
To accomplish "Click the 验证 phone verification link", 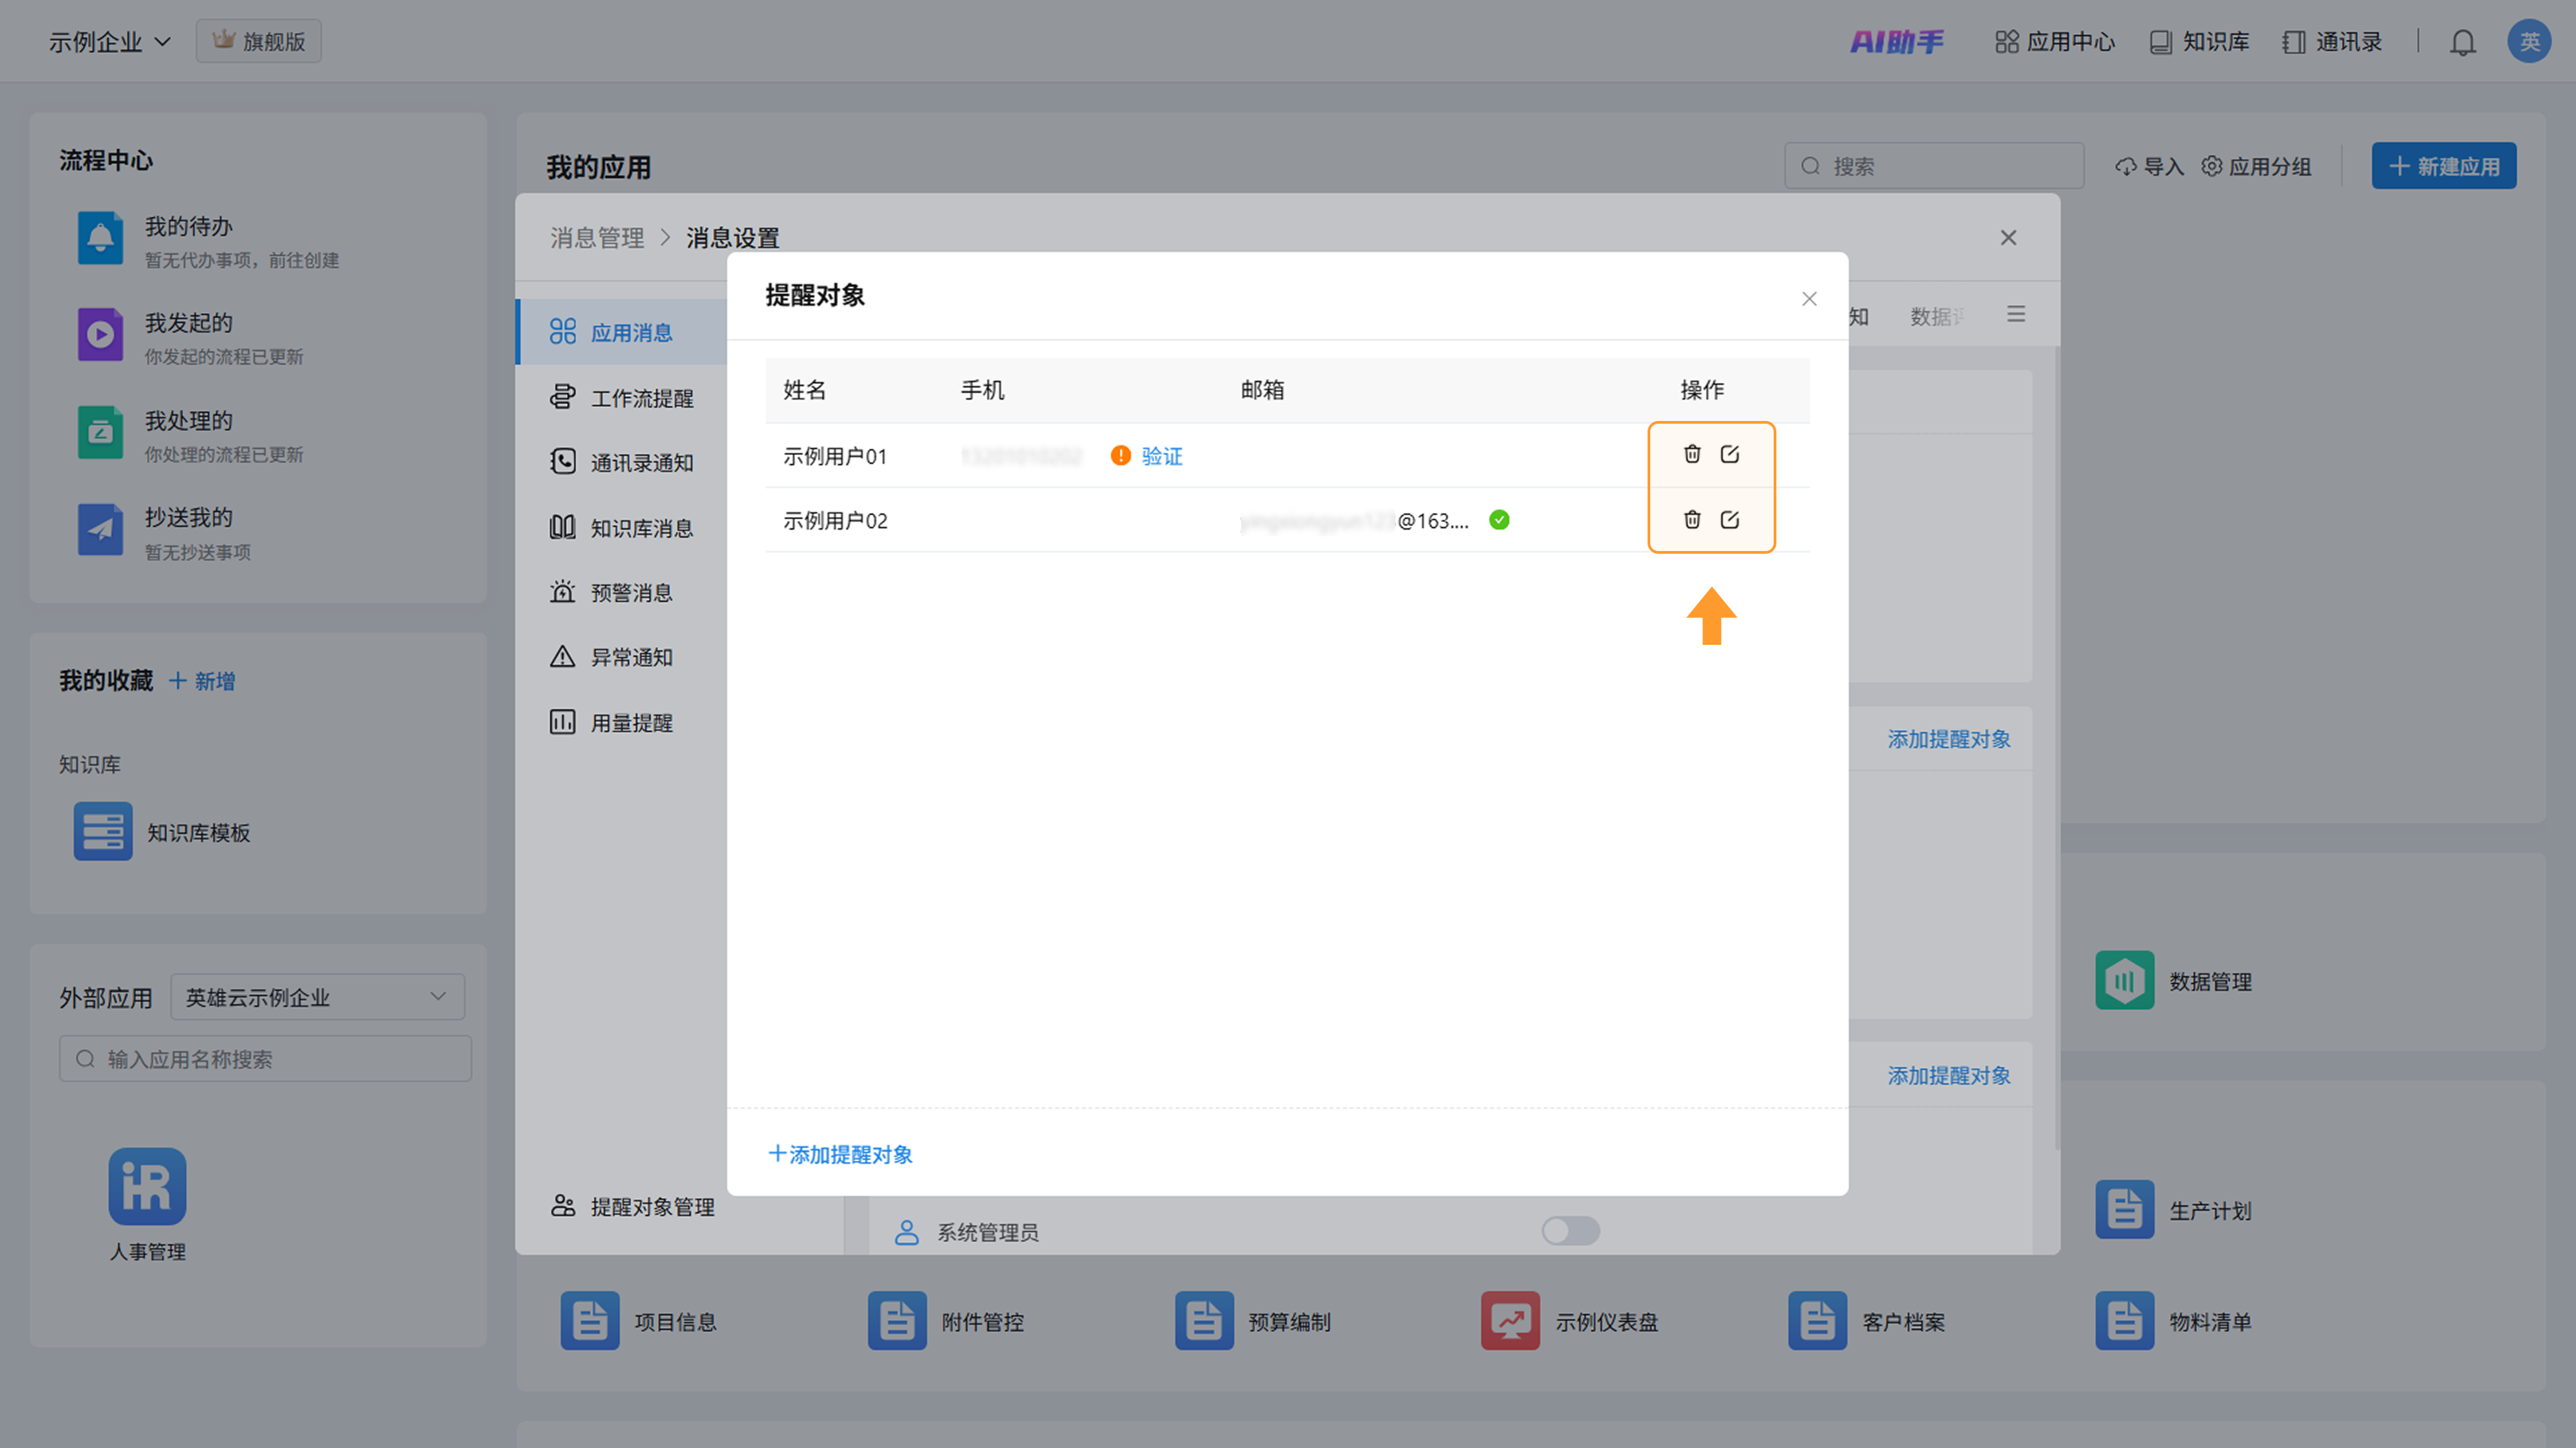I will 1162,457.
